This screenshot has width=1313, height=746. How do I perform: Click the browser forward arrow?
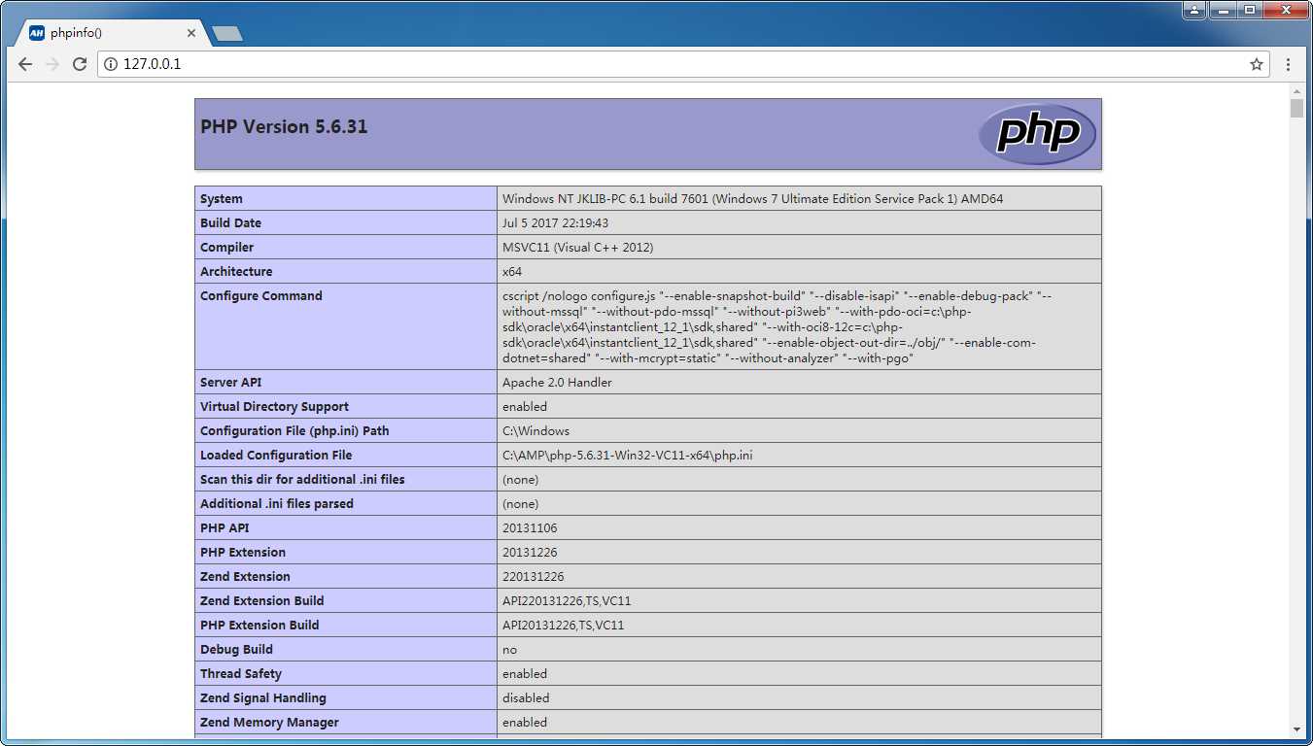point(52,64)
